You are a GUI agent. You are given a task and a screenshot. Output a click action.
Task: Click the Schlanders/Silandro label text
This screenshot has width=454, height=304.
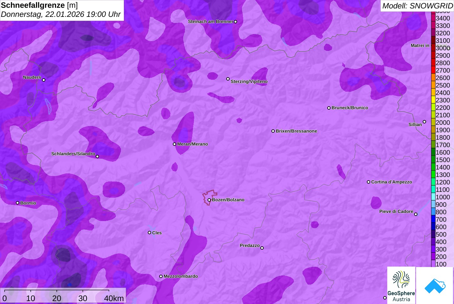coord(73,154)
